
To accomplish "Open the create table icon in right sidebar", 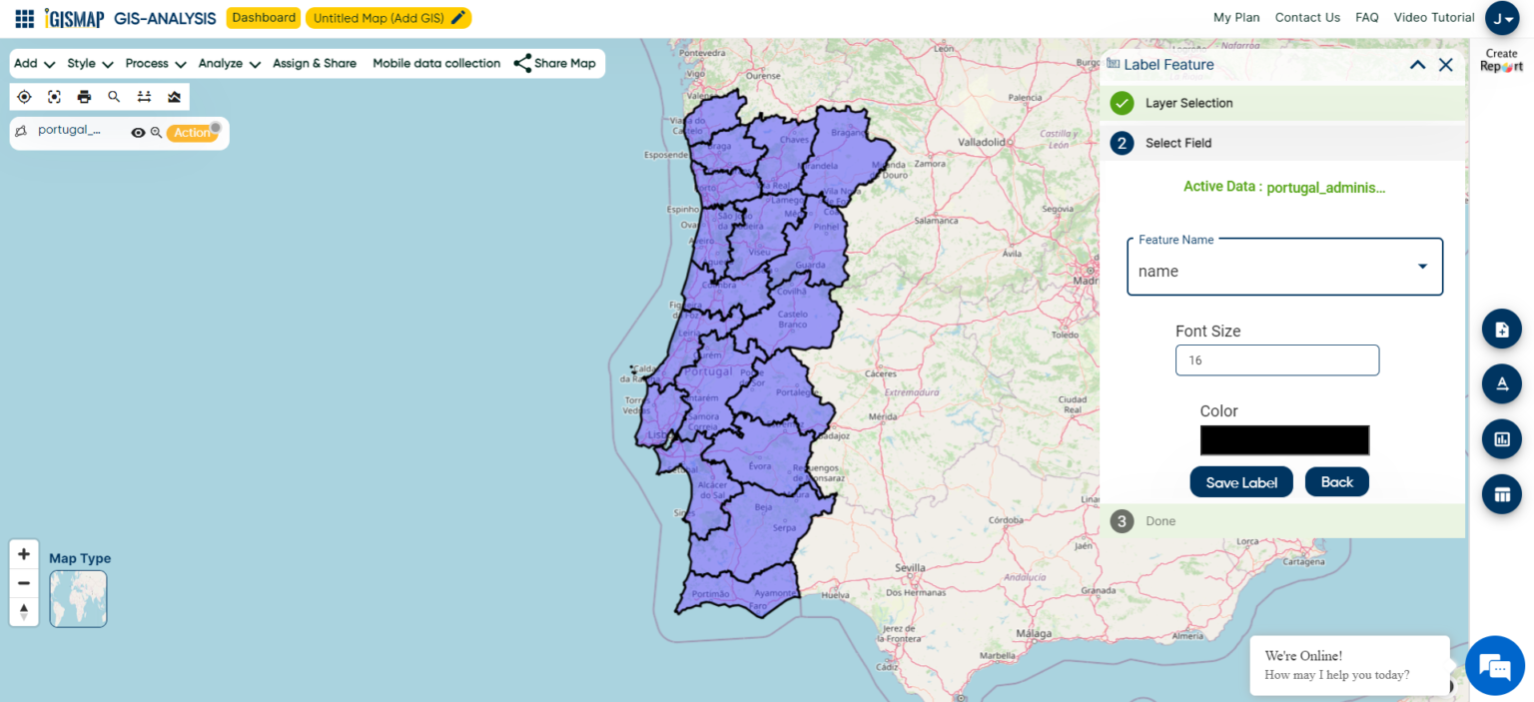I will coord(1501,493).
